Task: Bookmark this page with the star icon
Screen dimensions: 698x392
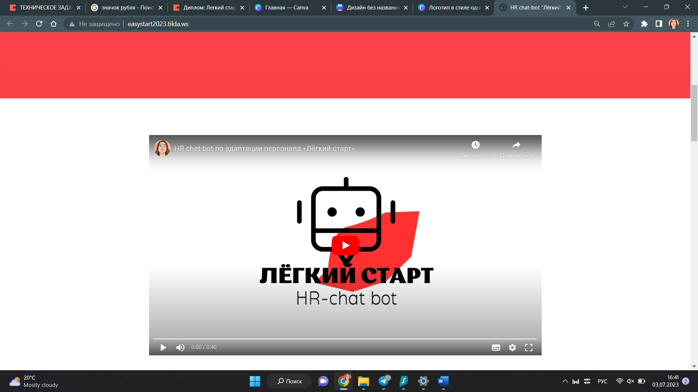Action: click(626, 24)
